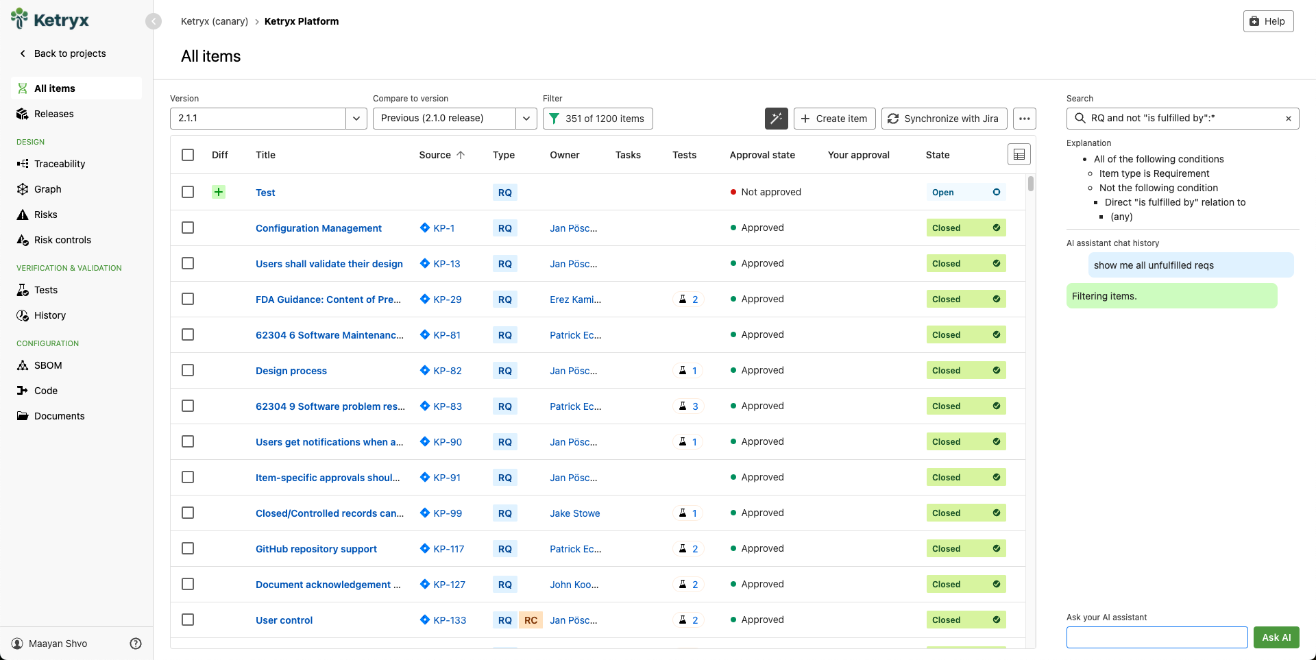Open the three-dots more options menu
Screen dimensions: 1316x660
[1024, 119]
